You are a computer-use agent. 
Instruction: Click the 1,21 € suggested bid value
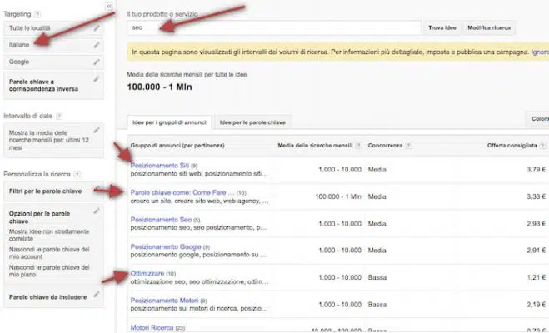[x=536, y=277]
